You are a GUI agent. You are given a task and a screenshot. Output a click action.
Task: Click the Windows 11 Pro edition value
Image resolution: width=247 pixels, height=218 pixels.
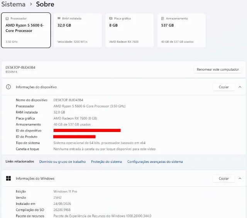[x=65, y=191]
